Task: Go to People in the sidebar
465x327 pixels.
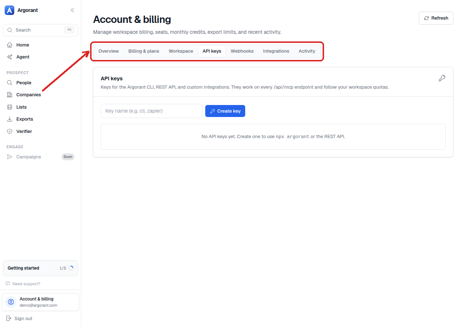Action: (40, 83)
